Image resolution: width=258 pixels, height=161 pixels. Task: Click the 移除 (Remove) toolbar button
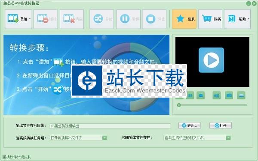coord(46,19)
